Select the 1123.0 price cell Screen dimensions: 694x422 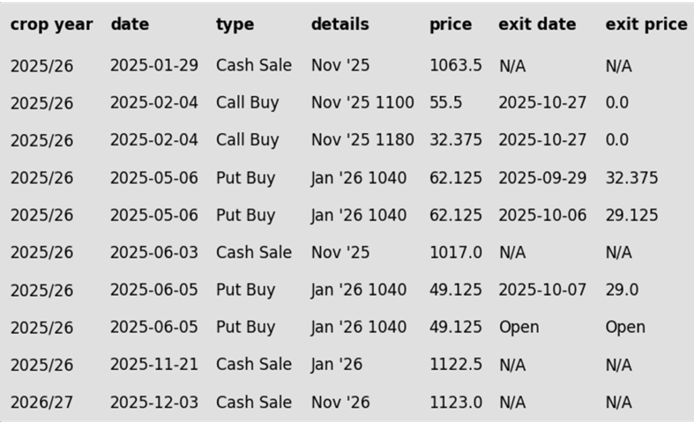pos(455,402)
